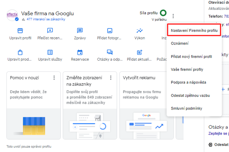Image resolution: width=229 pixels, height=152 pixels.
Task: Open the Změňte zobrazení na zákazníky illustration
Action: click(90, 124)
